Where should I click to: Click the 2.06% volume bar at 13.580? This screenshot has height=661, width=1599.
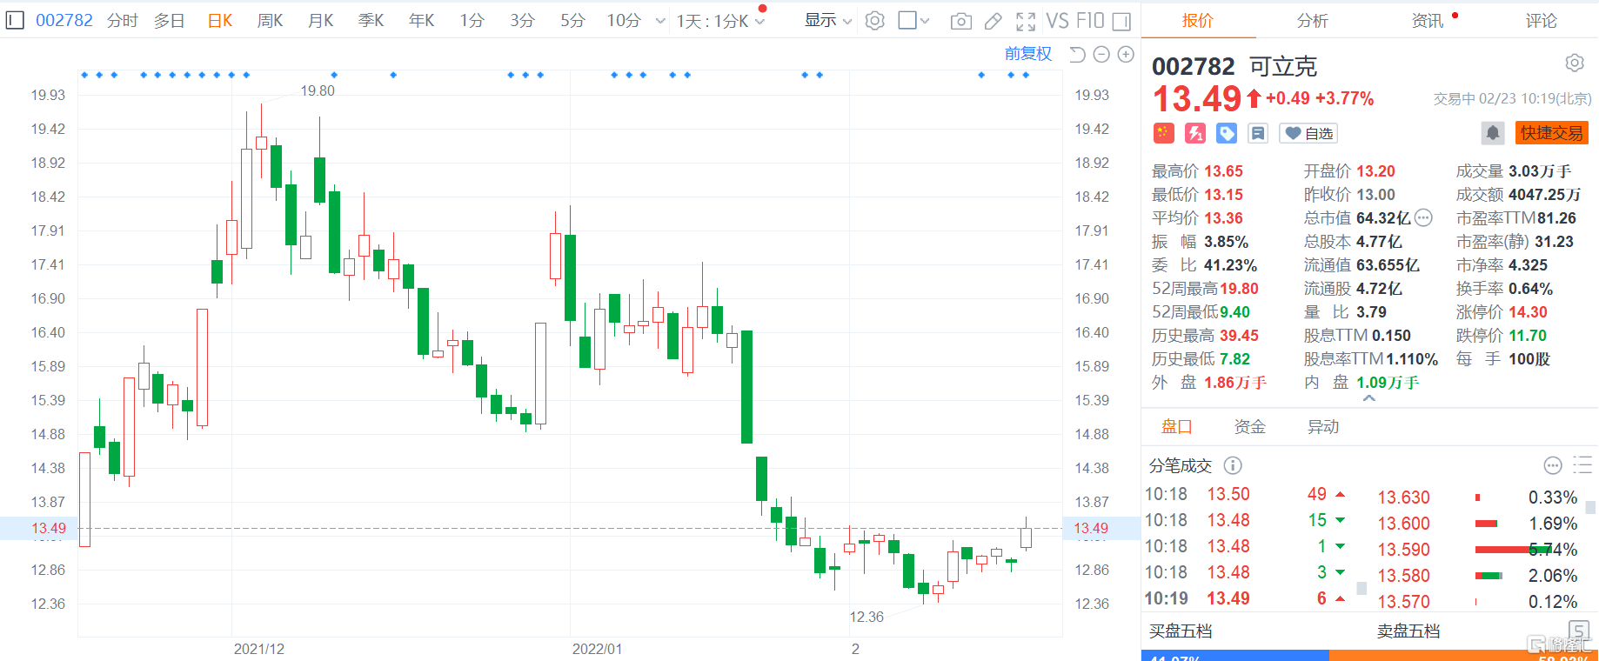pyautogui.click(x=1489, y=576)
